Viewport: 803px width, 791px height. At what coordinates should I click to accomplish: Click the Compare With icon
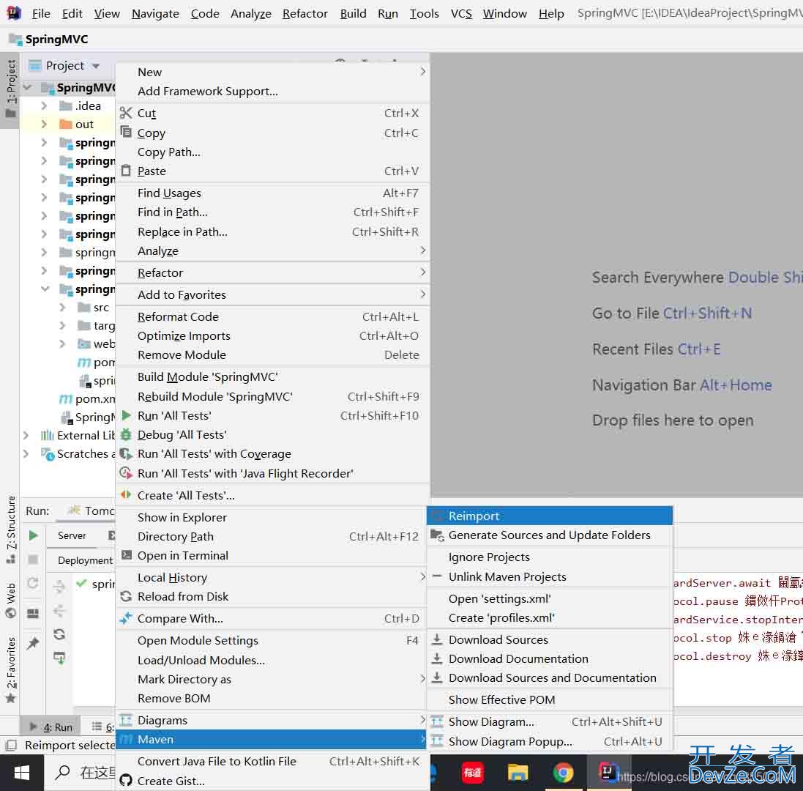[x=125, y=618]
